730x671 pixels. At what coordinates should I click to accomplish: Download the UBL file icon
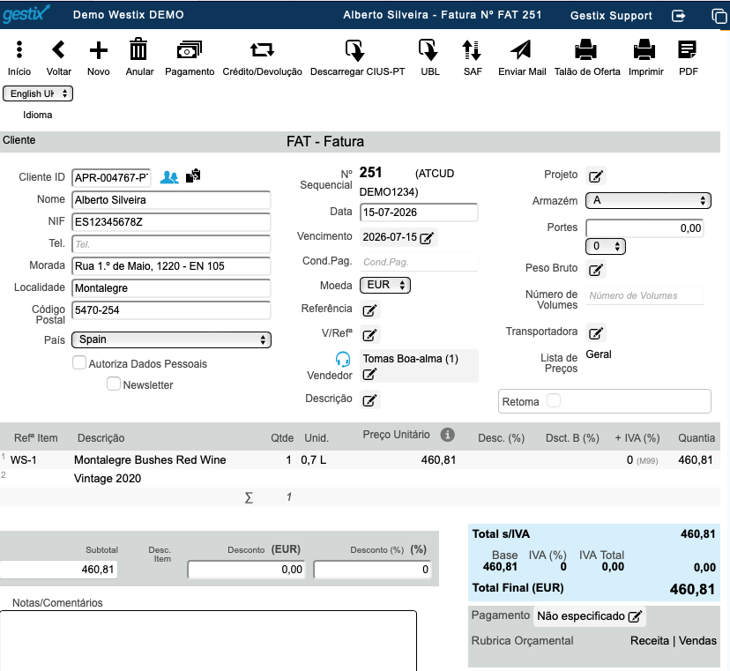[x=428, y=50]
